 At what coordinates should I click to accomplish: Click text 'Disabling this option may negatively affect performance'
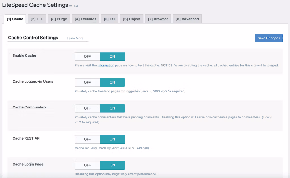[116, 174]
